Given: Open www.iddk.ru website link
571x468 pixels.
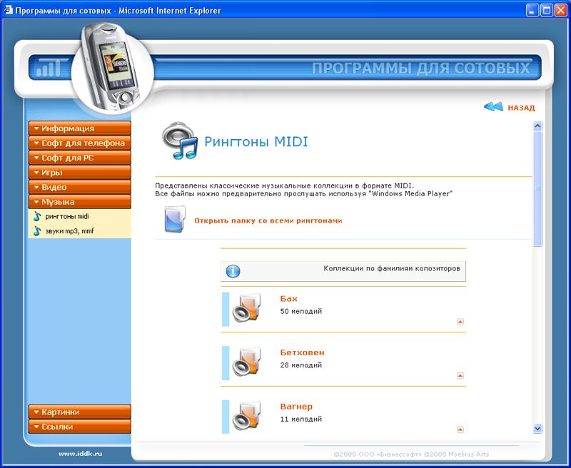Looking at the screenshot, I should point(80,453).
